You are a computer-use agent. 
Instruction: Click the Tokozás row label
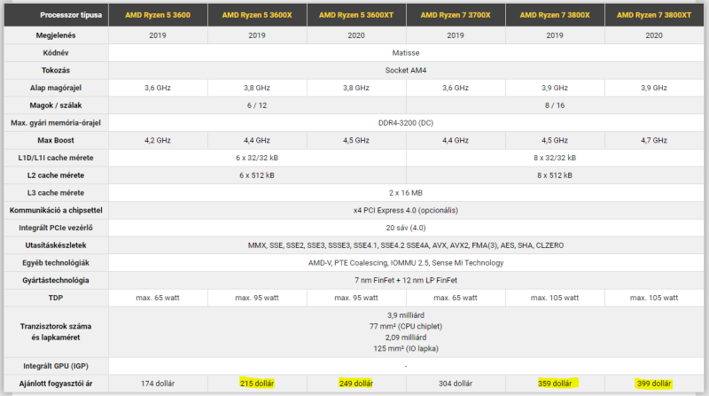(56, 71)
